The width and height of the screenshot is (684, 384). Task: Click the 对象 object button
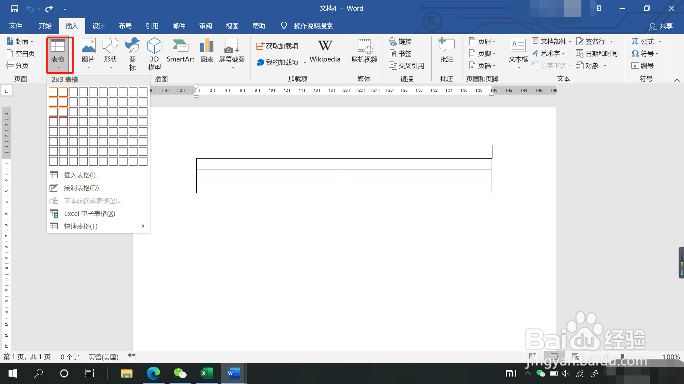[x=588, y=66]
